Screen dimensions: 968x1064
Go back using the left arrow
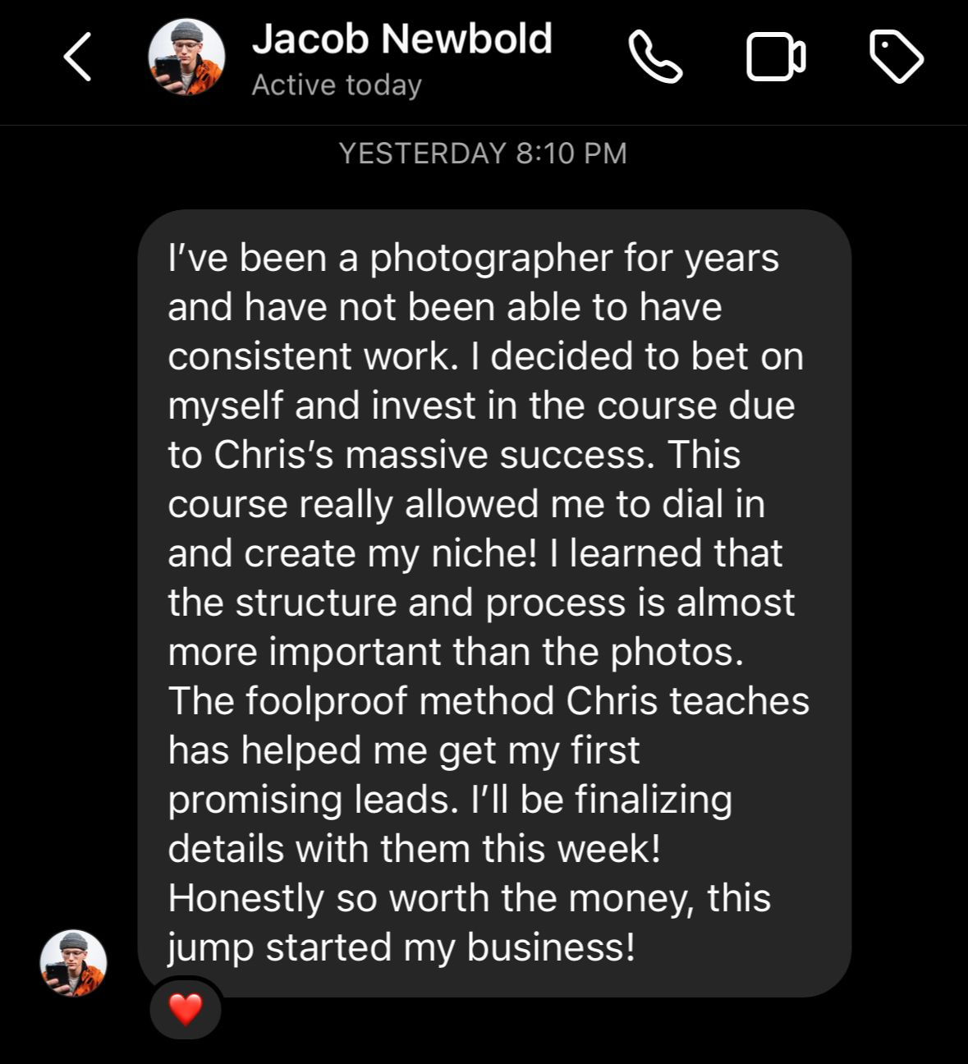(77, 57)
